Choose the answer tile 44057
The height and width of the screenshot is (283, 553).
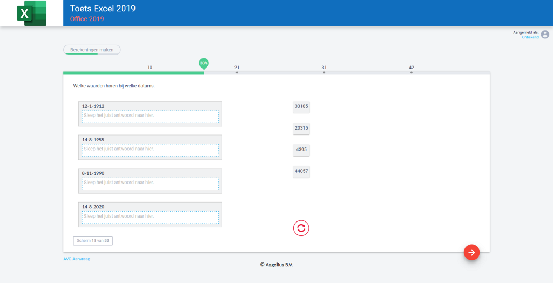301,171
